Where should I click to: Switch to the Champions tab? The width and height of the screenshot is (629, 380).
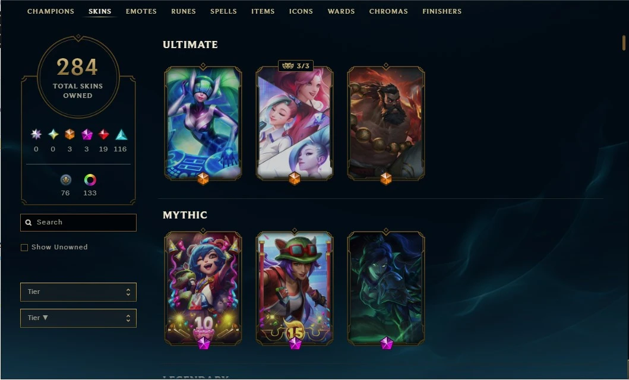(x=50, y=11)
